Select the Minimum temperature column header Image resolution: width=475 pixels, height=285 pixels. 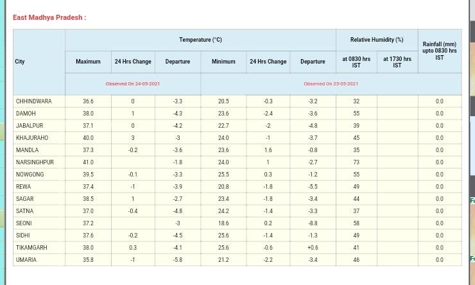tap(223, 62)
